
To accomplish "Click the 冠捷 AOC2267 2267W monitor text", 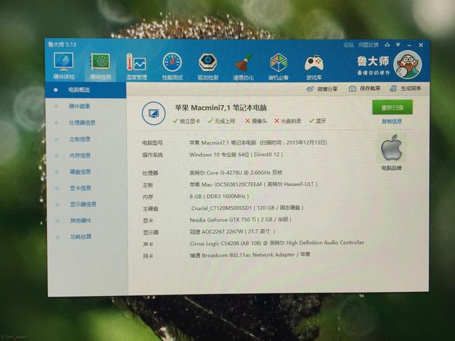I will point(233,232).
